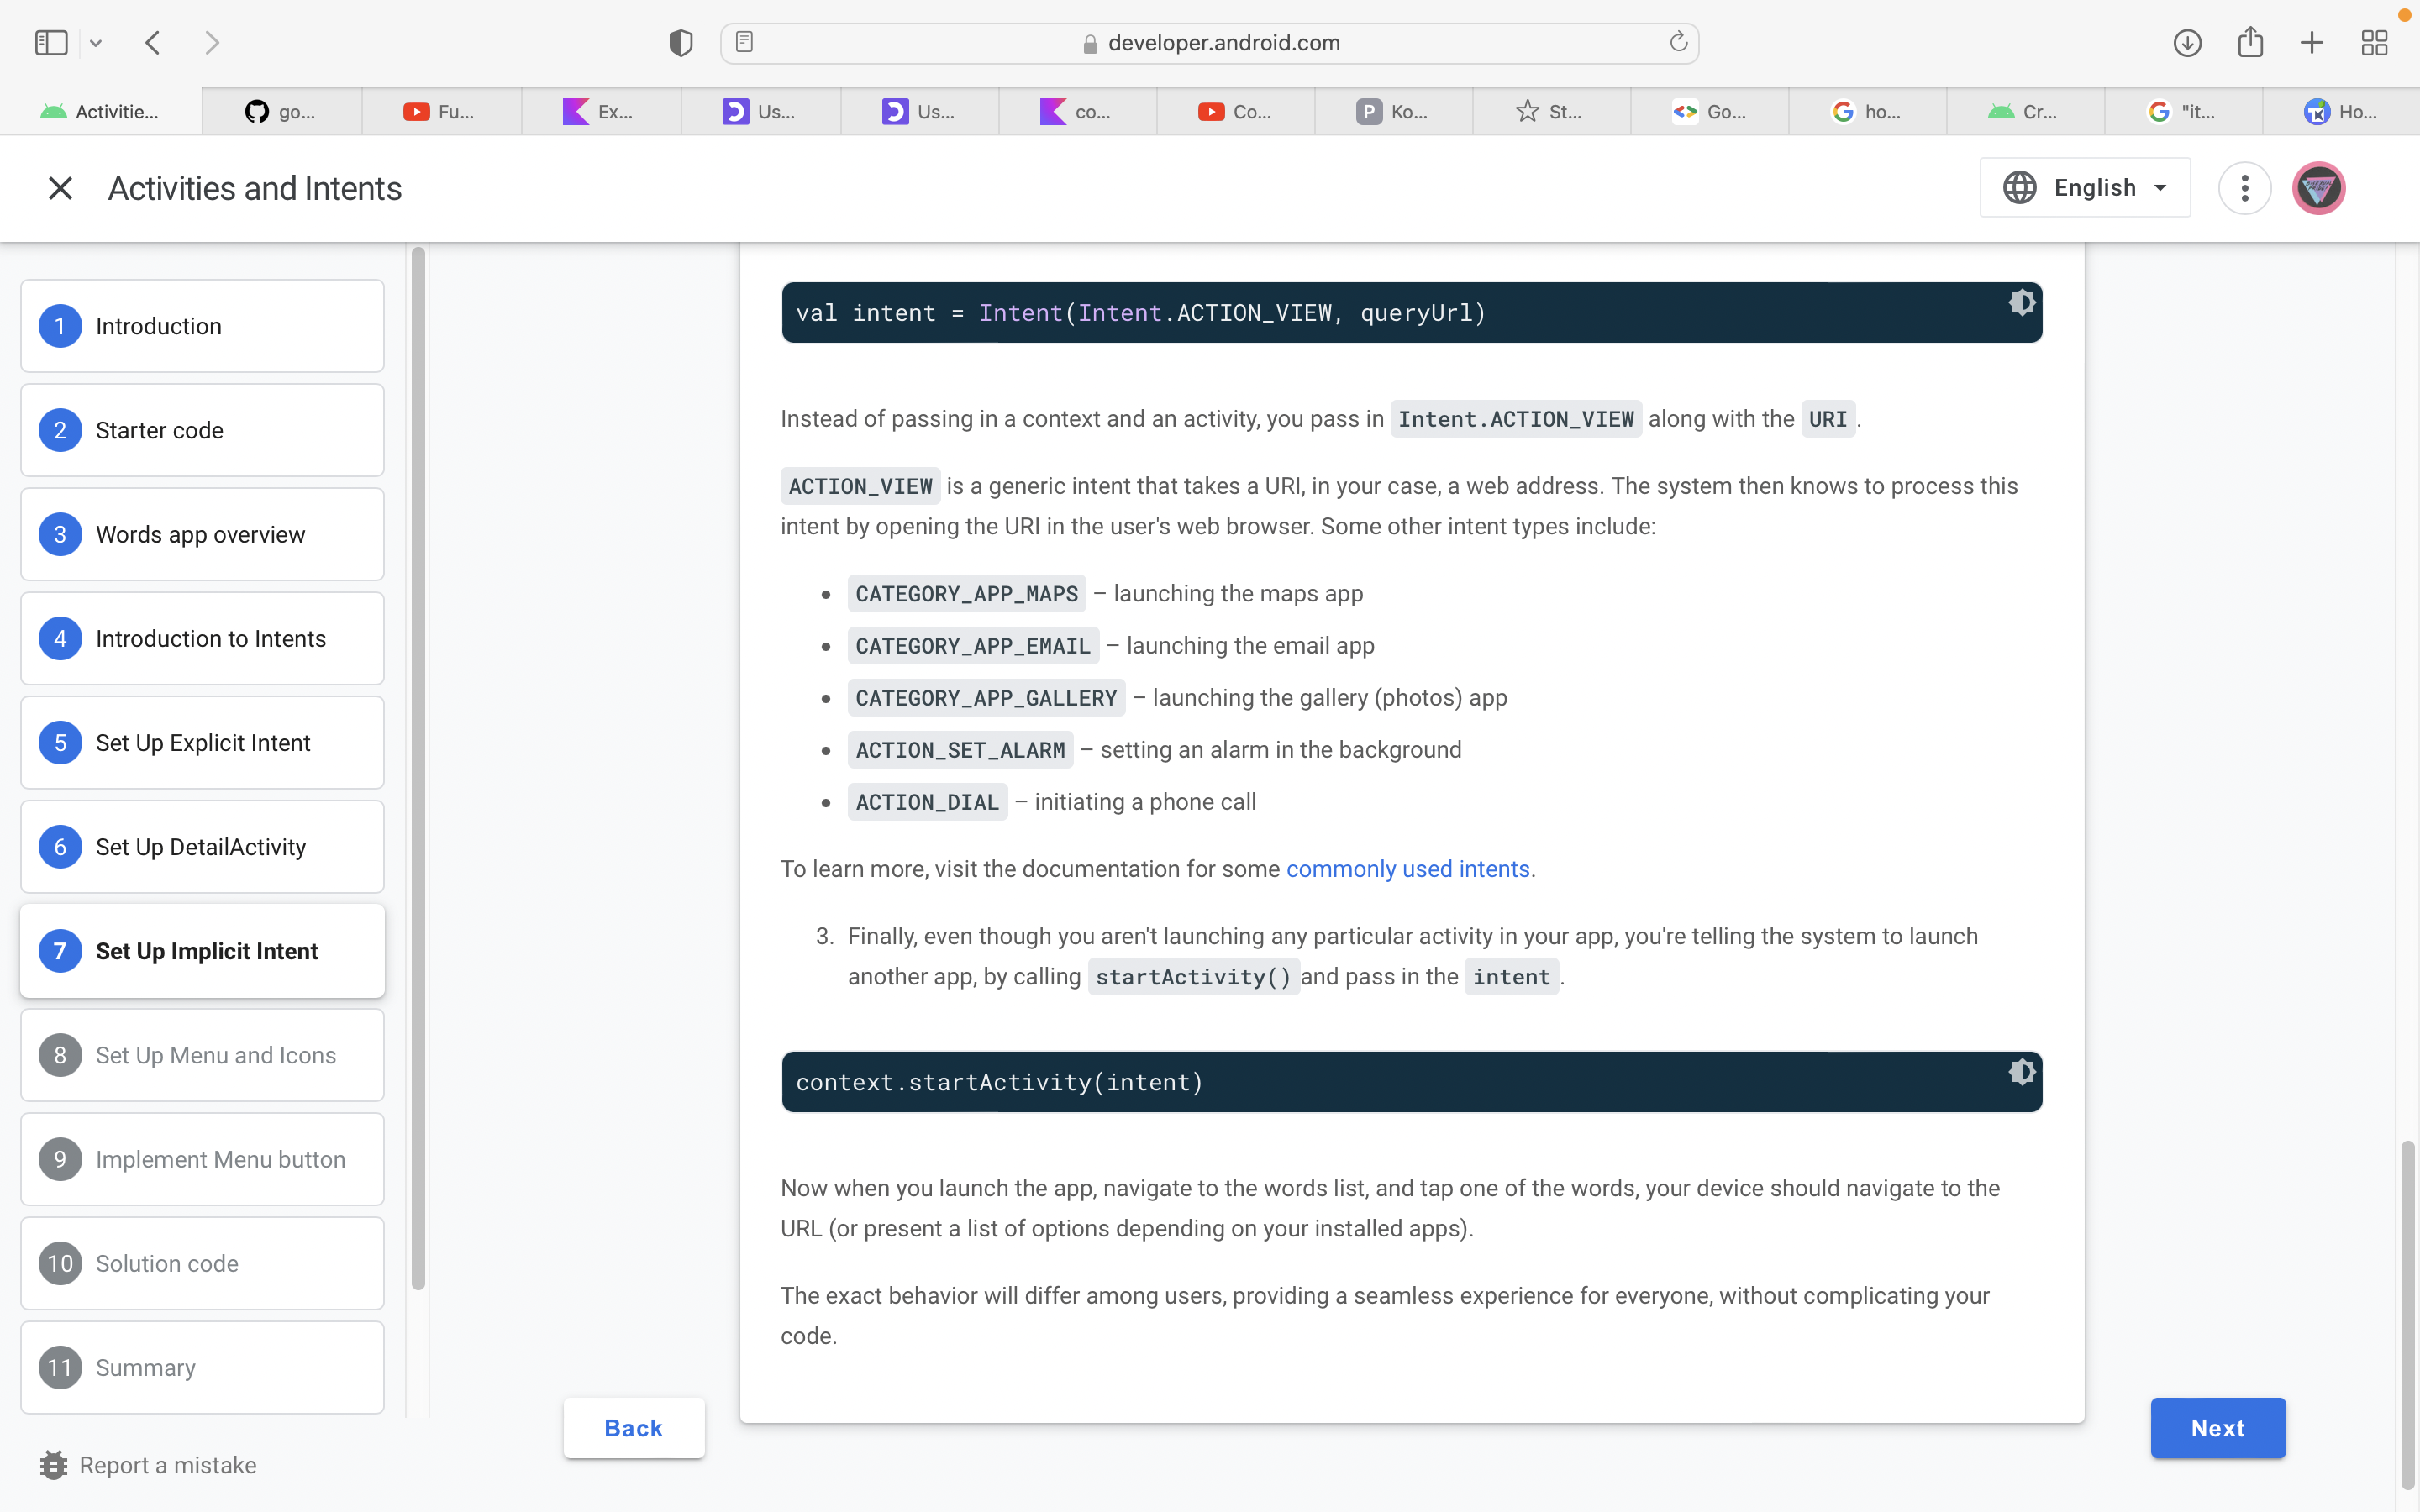This screenshot has width=2420, height=1512.
Task: Toggle dark mode on the first code snippet
Action: click(2021, 302)
